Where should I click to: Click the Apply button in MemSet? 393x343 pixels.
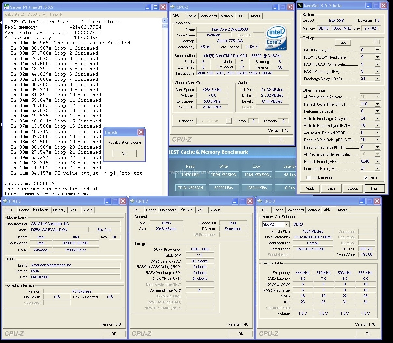pos(310,188)
